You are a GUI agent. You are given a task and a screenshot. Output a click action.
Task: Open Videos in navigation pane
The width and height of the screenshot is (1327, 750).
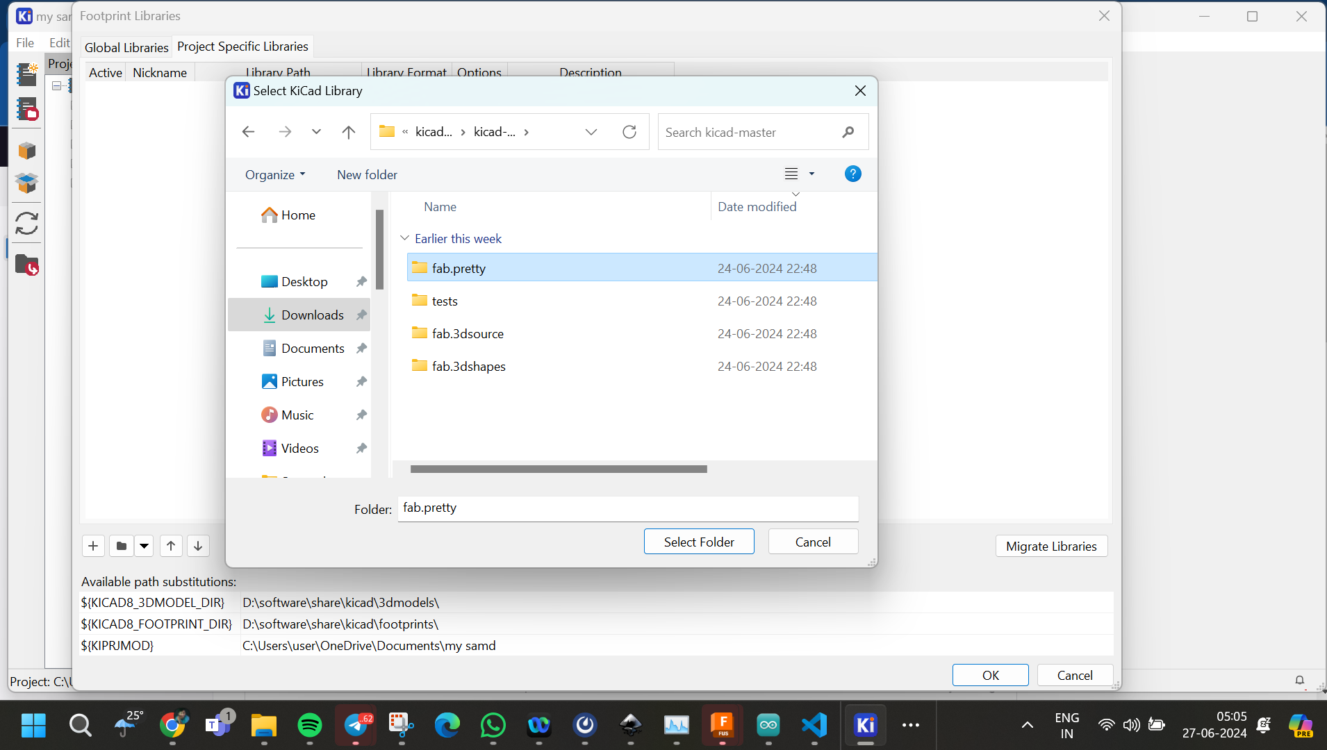point(299,449)
